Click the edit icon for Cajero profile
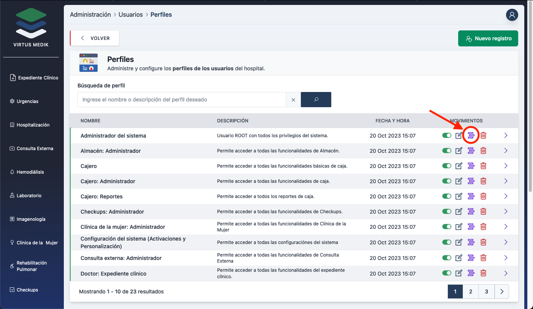Screen dimensions: 533x309 point(459,166)
